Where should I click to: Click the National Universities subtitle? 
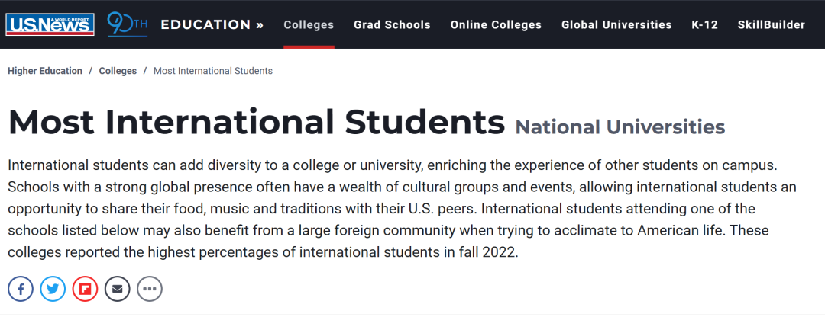click(x=620, y=127)
